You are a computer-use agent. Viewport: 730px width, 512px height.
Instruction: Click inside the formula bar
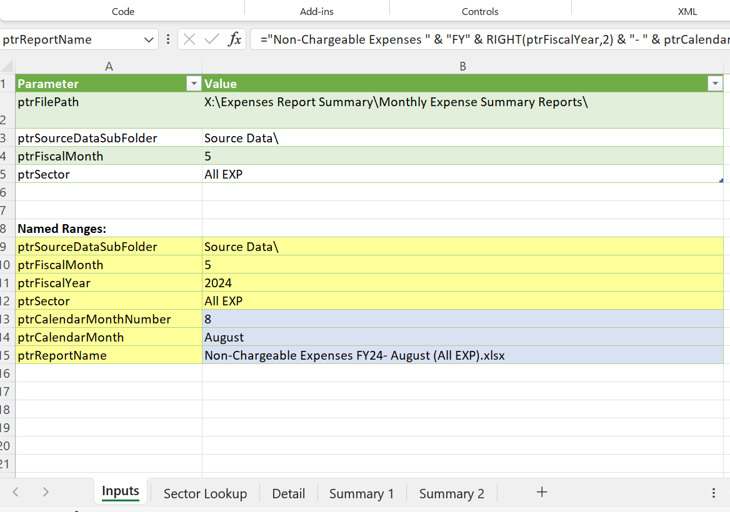click(437, 39)
